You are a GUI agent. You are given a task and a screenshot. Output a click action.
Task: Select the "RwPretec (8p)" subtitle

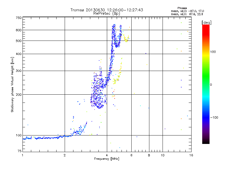coord(107,14)
